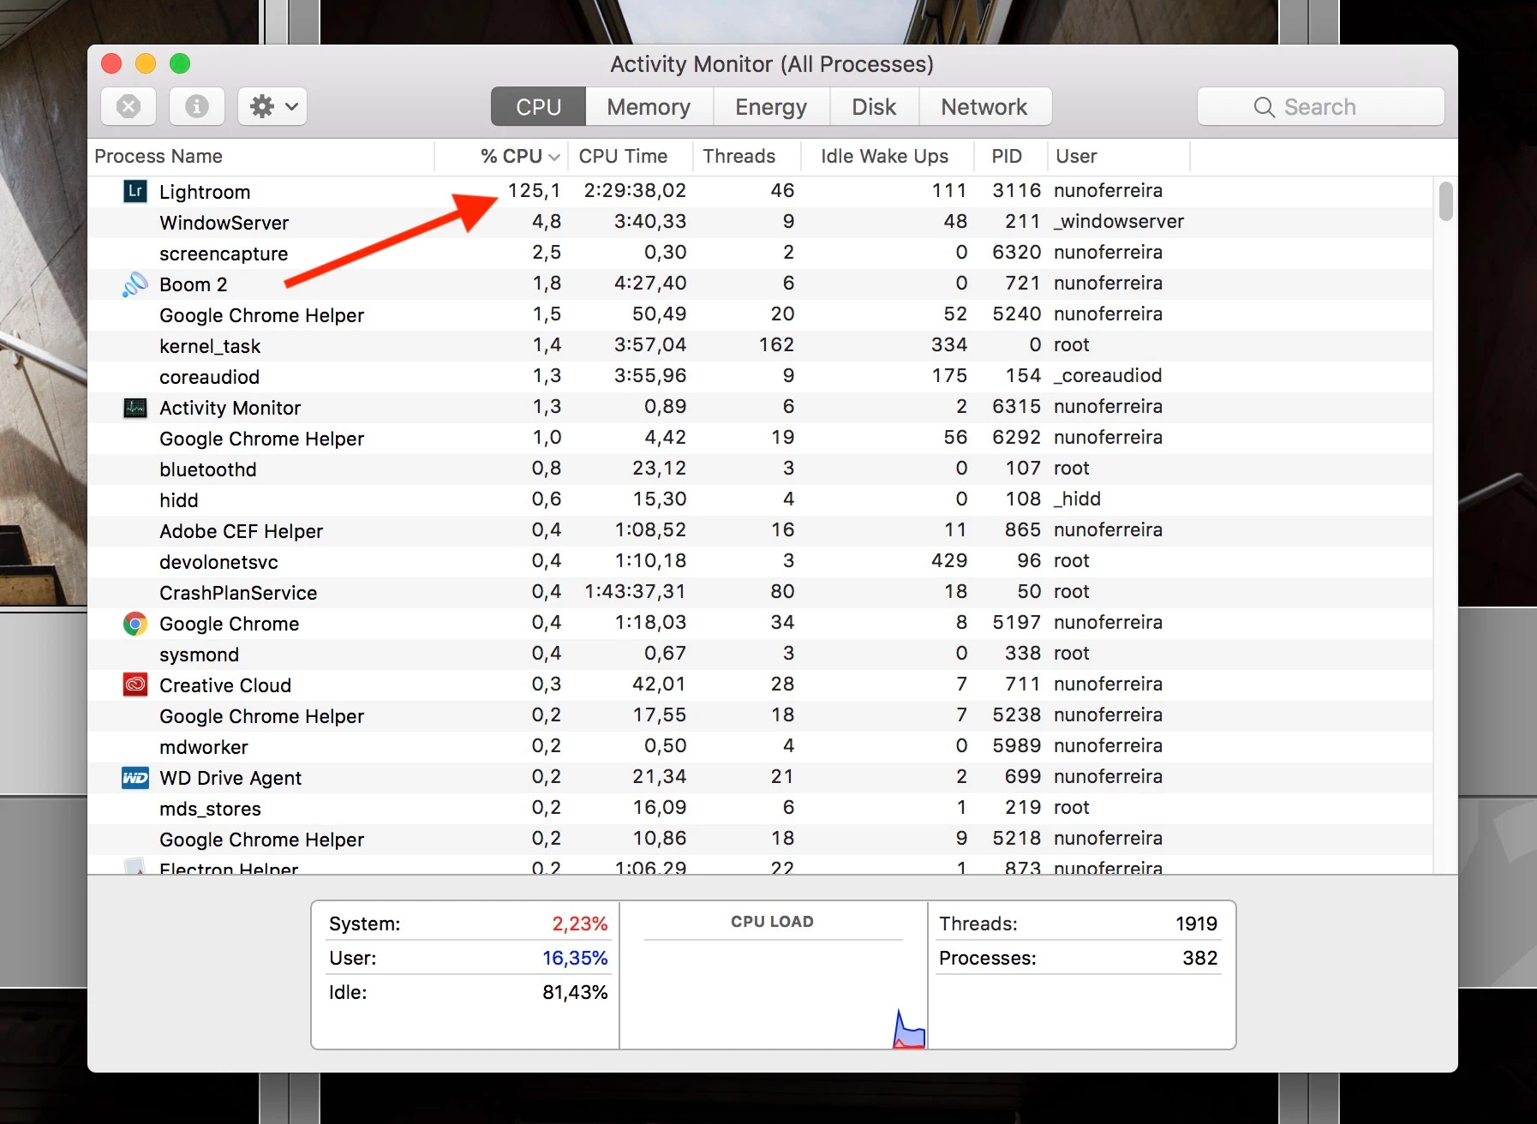This screenshot has height=1124, width=1537.
Task: Select the mds_stores process
Action: 760,808
